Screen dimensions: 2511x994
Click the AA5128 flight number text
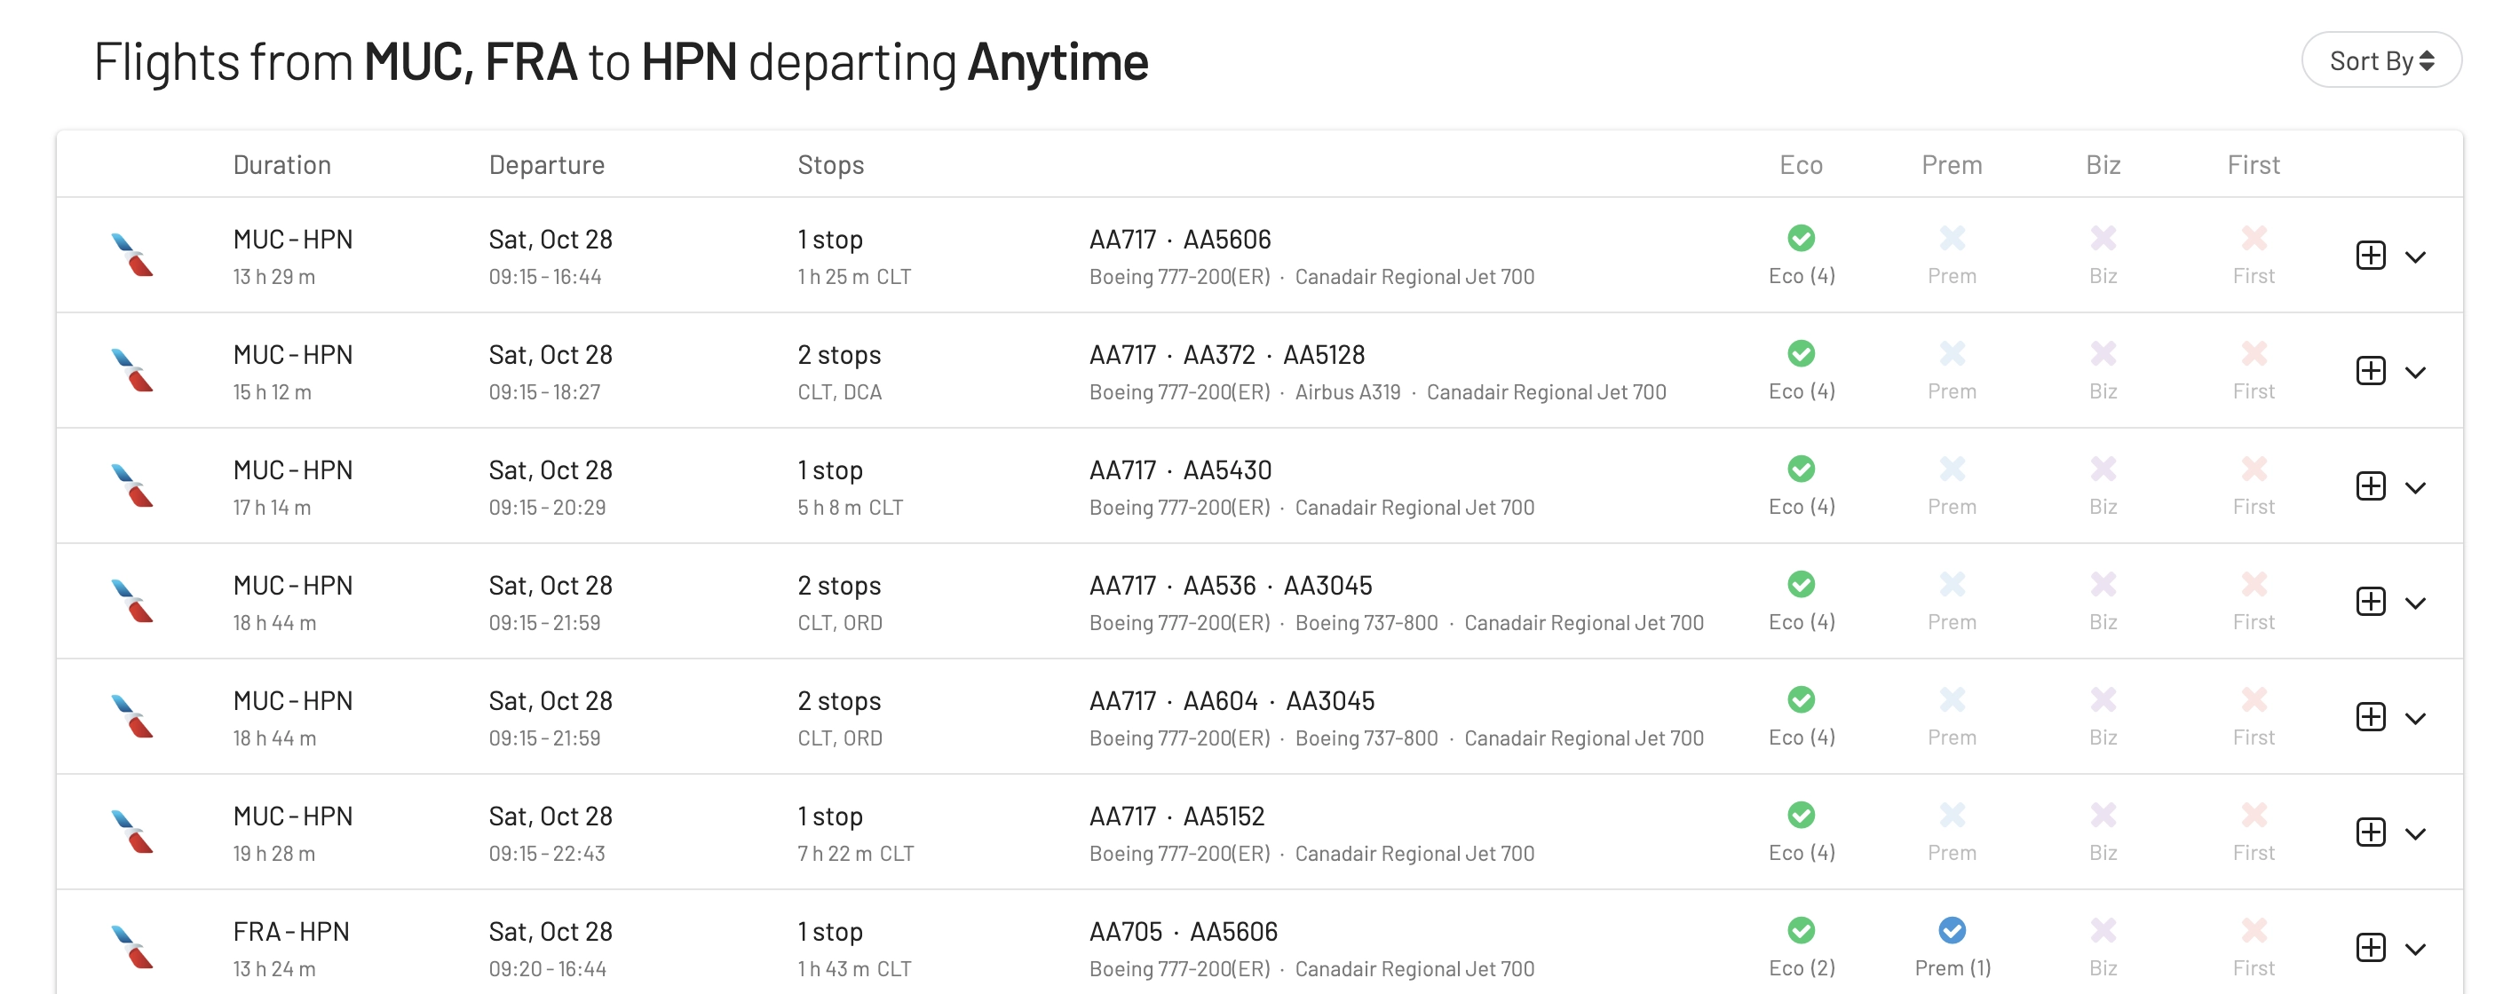[x=1323, y=355]
